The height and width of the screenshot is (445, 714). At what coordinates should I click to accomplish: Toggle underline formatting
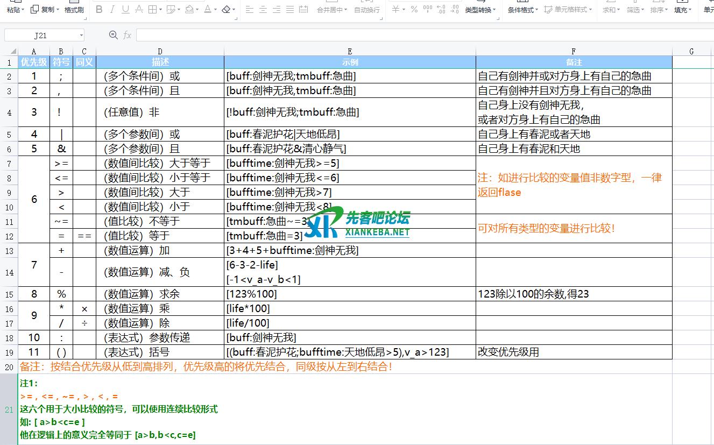point(125,9)
